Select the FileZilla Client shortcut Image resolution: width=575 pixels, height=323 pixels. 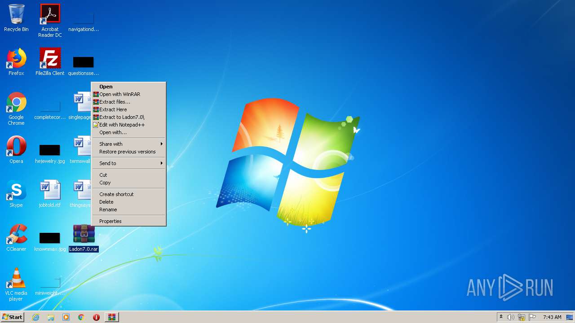(50, 62)
